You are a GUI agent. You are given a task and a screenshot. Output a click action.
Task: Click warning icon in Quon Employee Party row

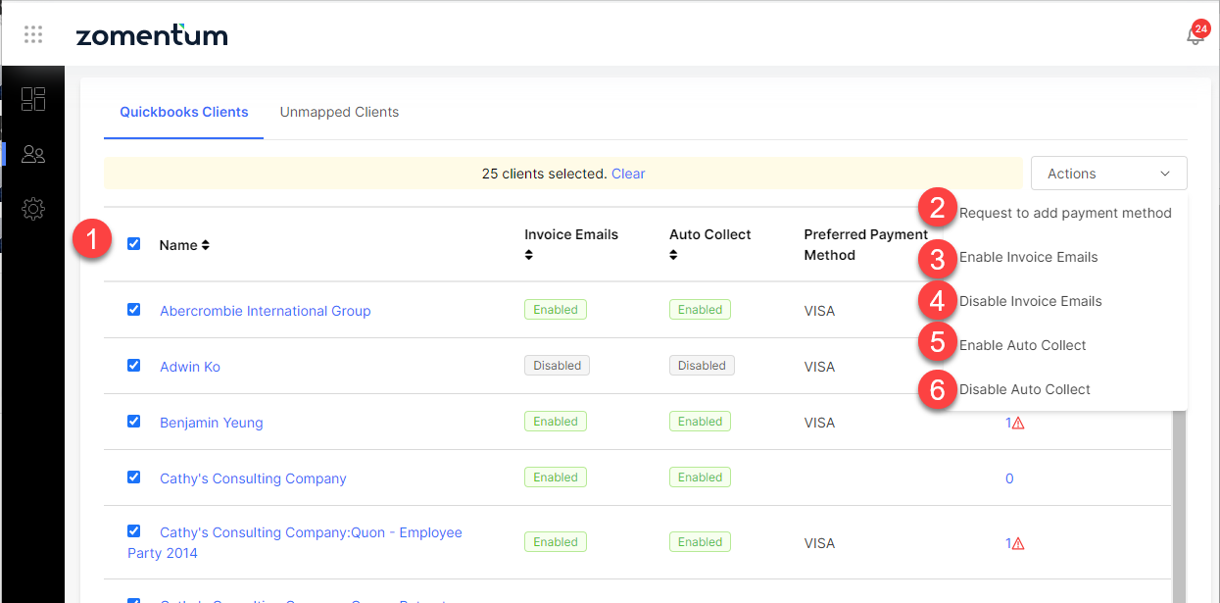(x=1018, y=543)
